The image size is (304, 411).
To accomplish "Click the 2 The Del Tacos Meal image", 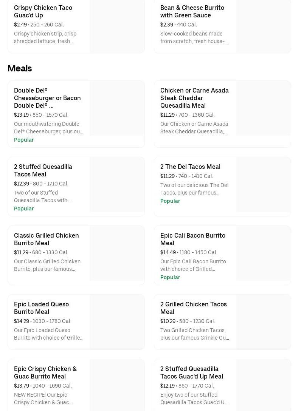I will click(263, 185).
